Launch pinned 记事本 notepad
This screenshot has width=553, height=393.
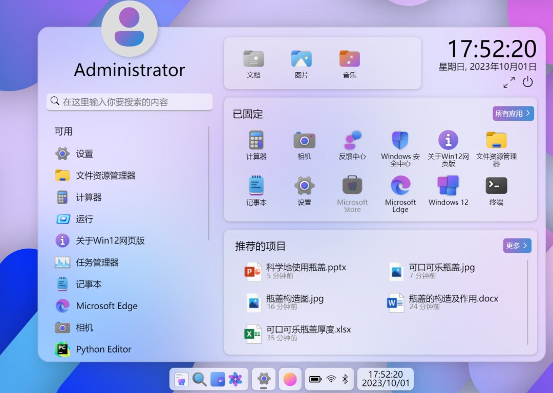(x=256, y=191)
